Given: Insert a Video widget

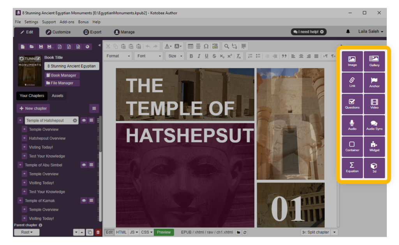Looking at the screenshot, I should (374, 104).
